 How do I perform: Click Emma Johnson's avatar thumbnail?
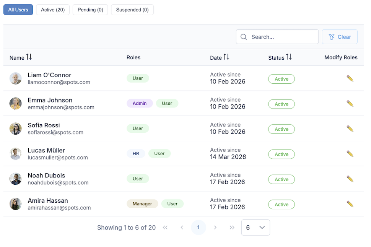tap(16, 104)
